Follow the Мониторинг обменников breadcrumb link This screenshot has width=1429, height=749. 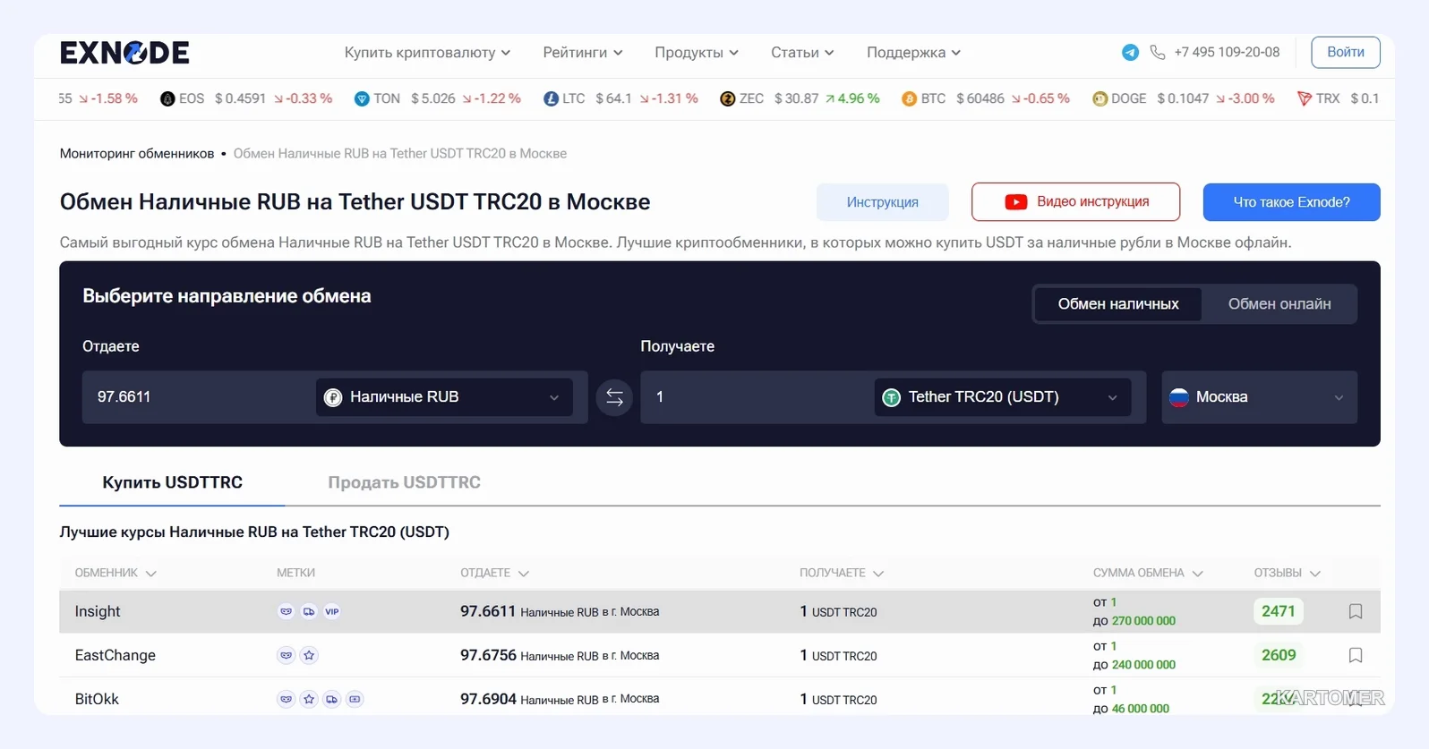137,154
